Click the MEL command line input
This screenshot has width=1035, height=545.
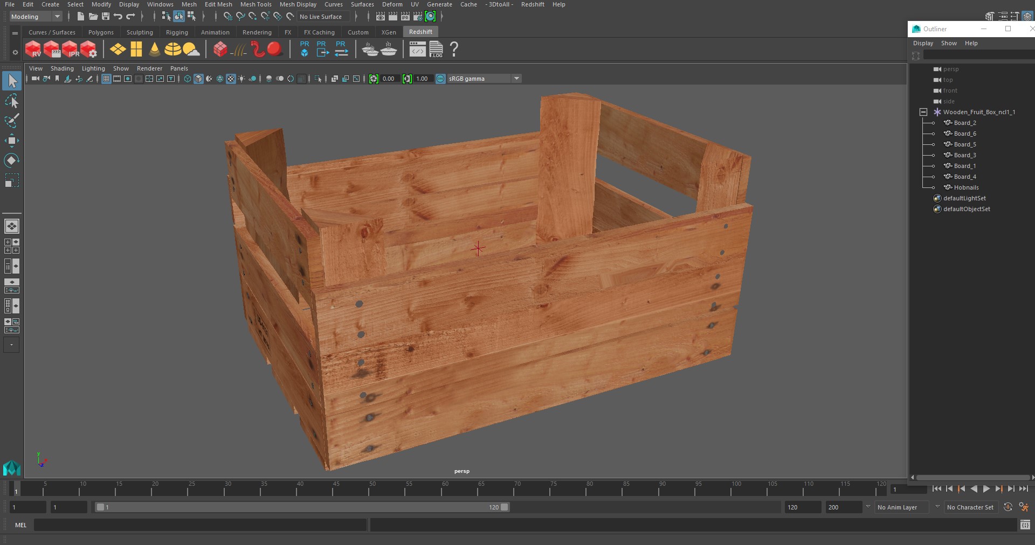(201, 525)
